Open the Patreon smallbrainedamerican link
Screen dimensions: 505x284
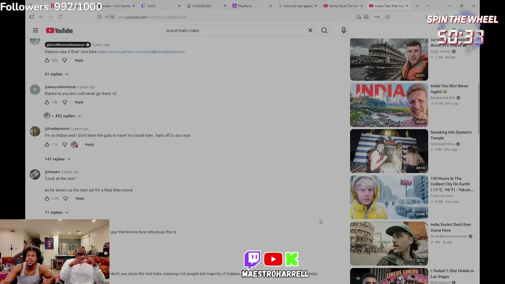tap(141, 52)
